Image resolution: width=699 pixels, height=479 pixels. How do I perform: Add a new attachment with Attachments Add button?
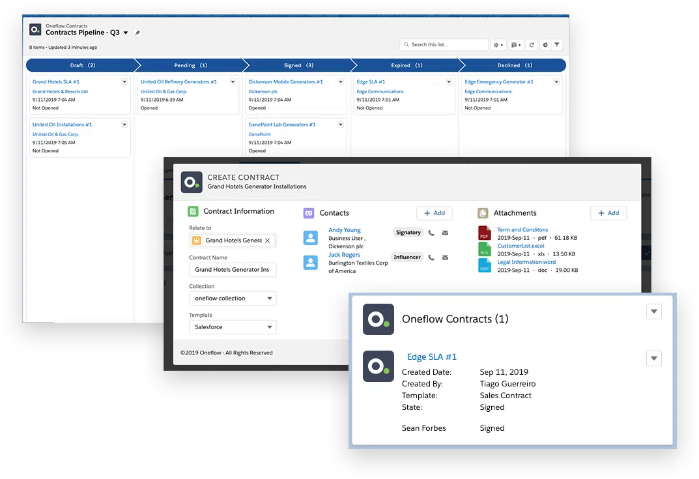608,213
